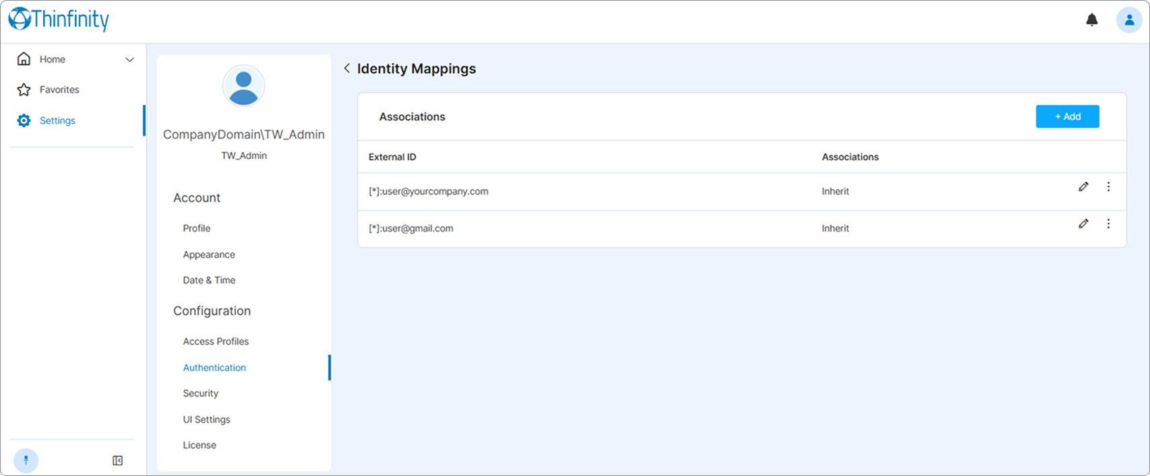Click the Favorites star icon
The image size is (1150, 476).
coord(24,90)
